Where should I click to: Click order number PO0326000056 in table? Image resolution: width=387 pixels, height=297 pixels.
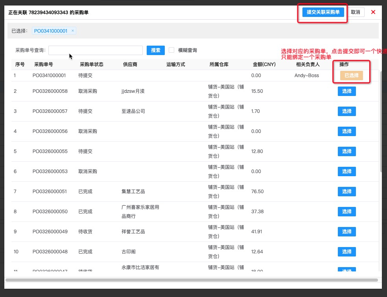pos(50,131)
